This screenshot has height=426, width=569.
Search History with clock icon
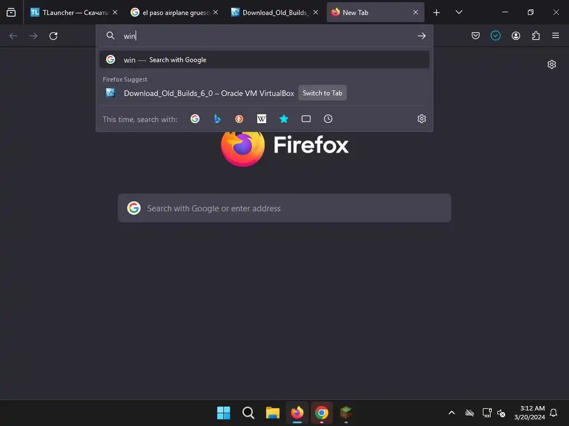328,119
